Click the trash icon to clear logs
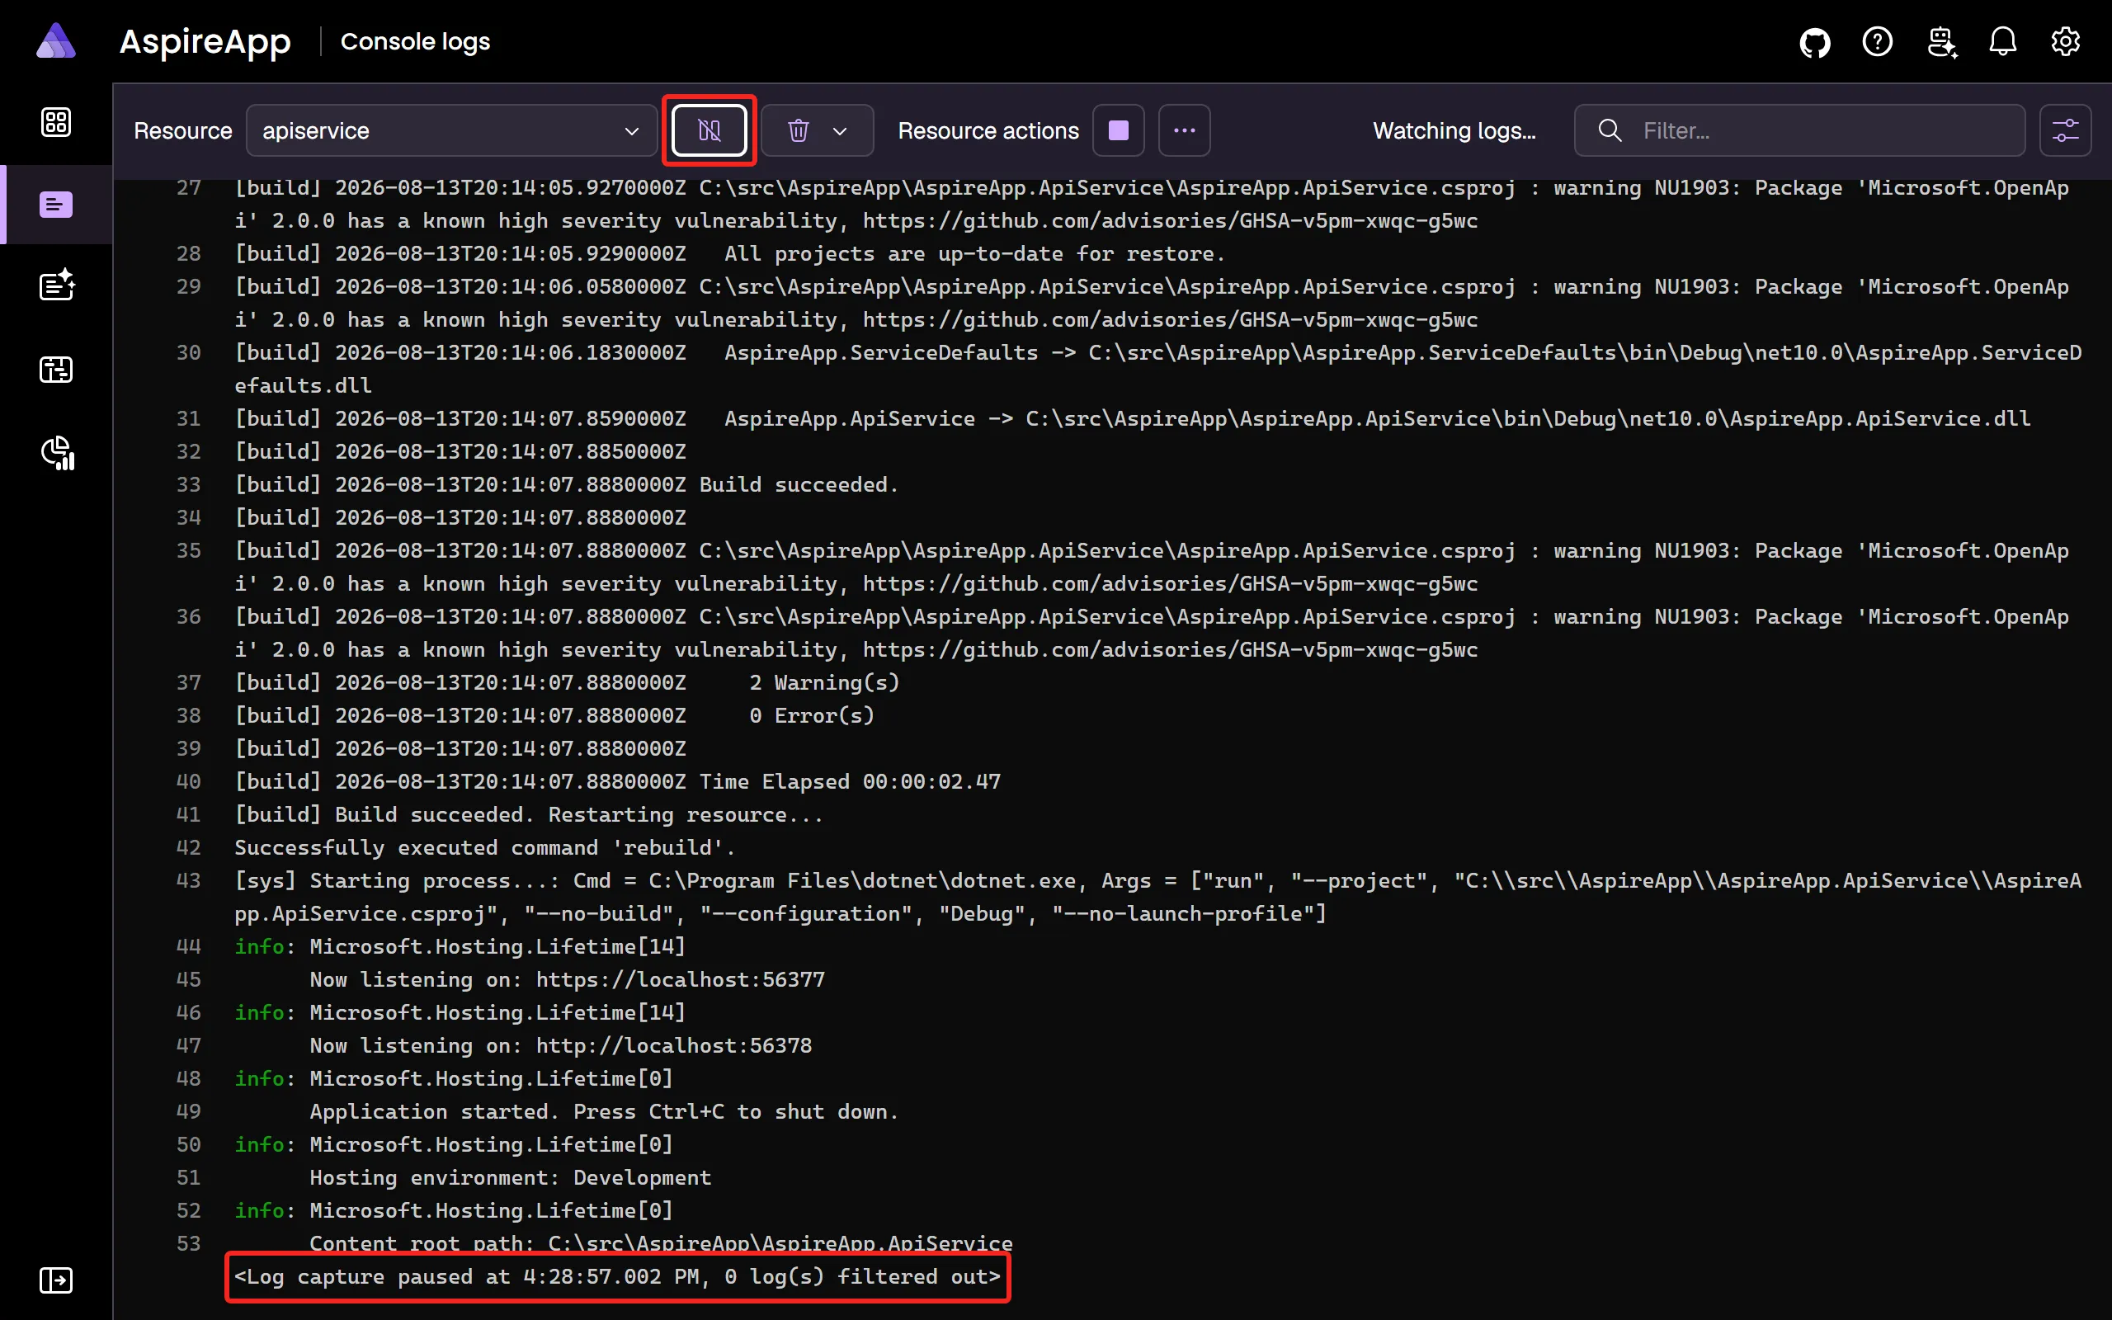Image resolution: width=2112 pixels, height=1320 pixels. pyautogui.click(x=798, y=131)
